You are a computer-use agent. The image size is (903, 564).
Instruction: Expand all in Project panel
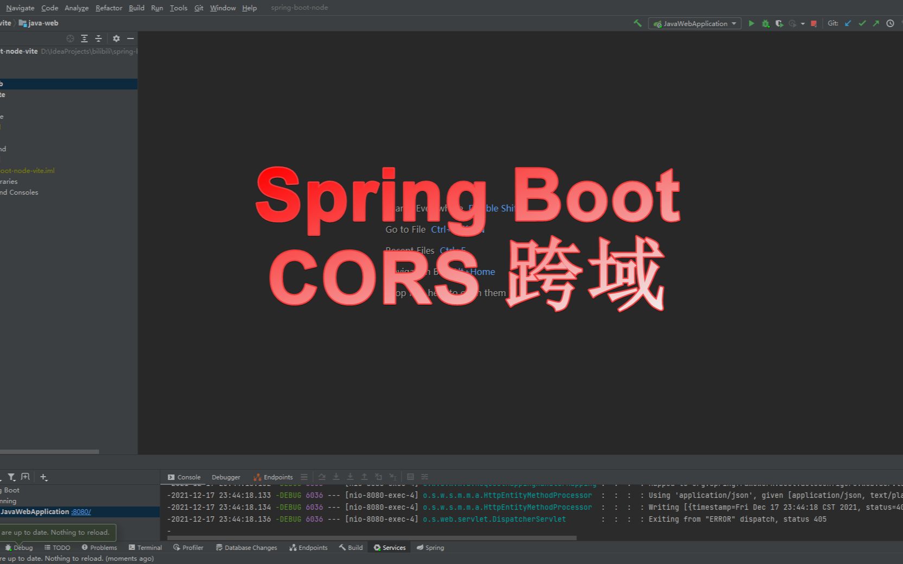[84, 39]
